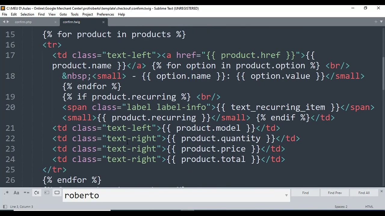Click 'text_recurring_item' on line 20

tap(278, 107)
